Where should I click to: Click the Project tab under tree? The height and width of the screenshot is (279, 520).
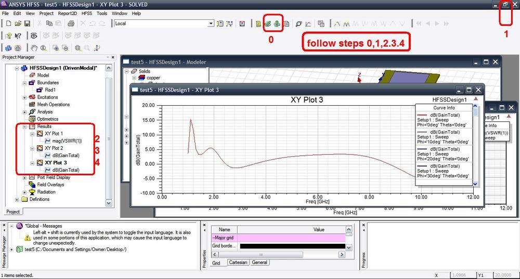pos(13,212)
